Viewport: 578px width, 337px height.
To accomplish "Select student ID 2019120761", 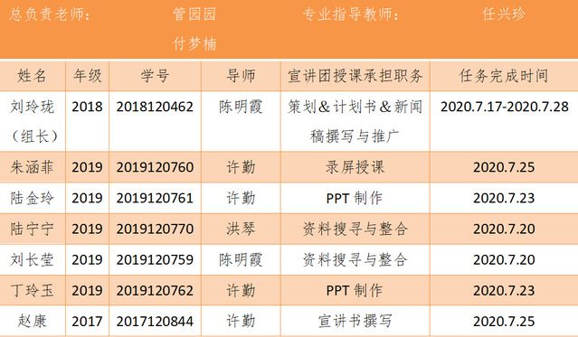I will [155, 198].
